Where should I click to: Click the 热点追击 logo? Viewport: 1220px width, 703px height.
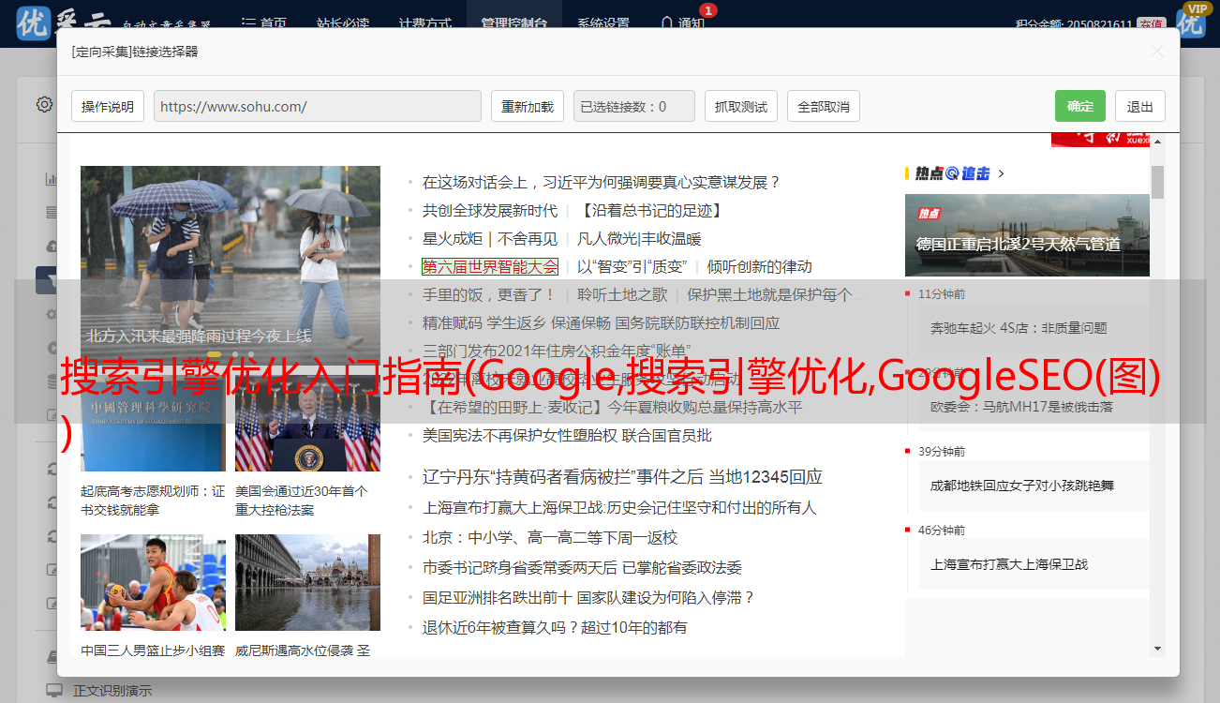[x=953, y=173]
